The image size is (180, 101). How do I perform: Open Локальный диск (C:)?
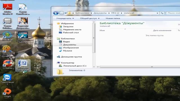pyautogui.click(x=75, y=66)
